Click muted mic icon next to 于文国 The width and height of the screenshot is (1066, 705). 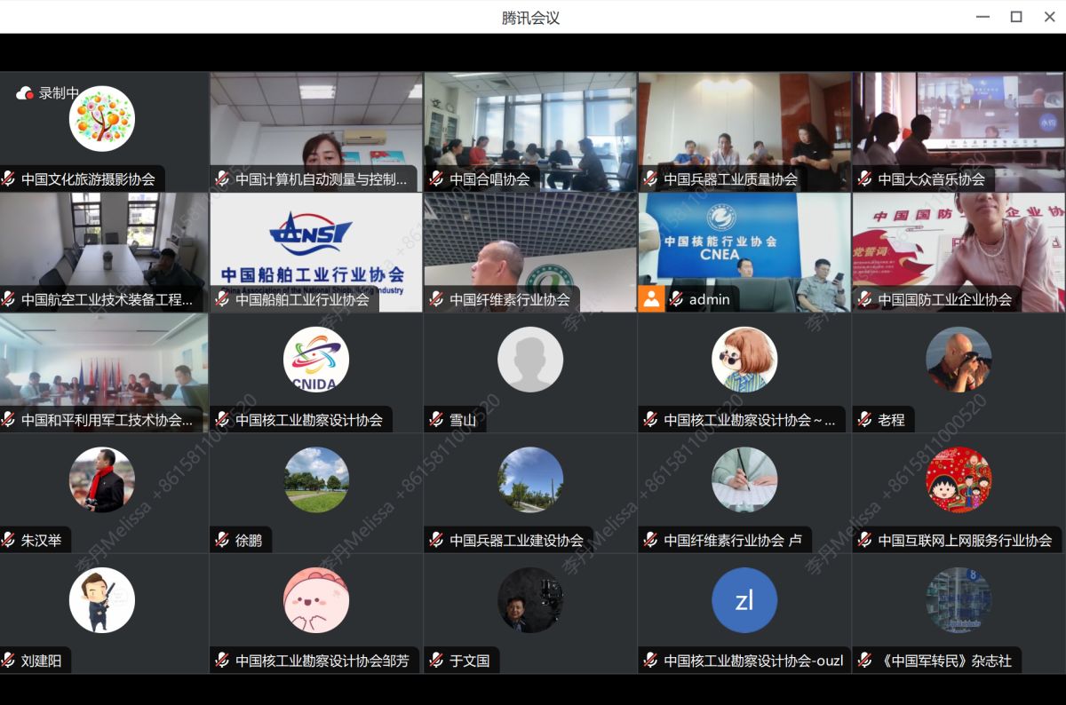pyautogui.click(x=436, y=661)
